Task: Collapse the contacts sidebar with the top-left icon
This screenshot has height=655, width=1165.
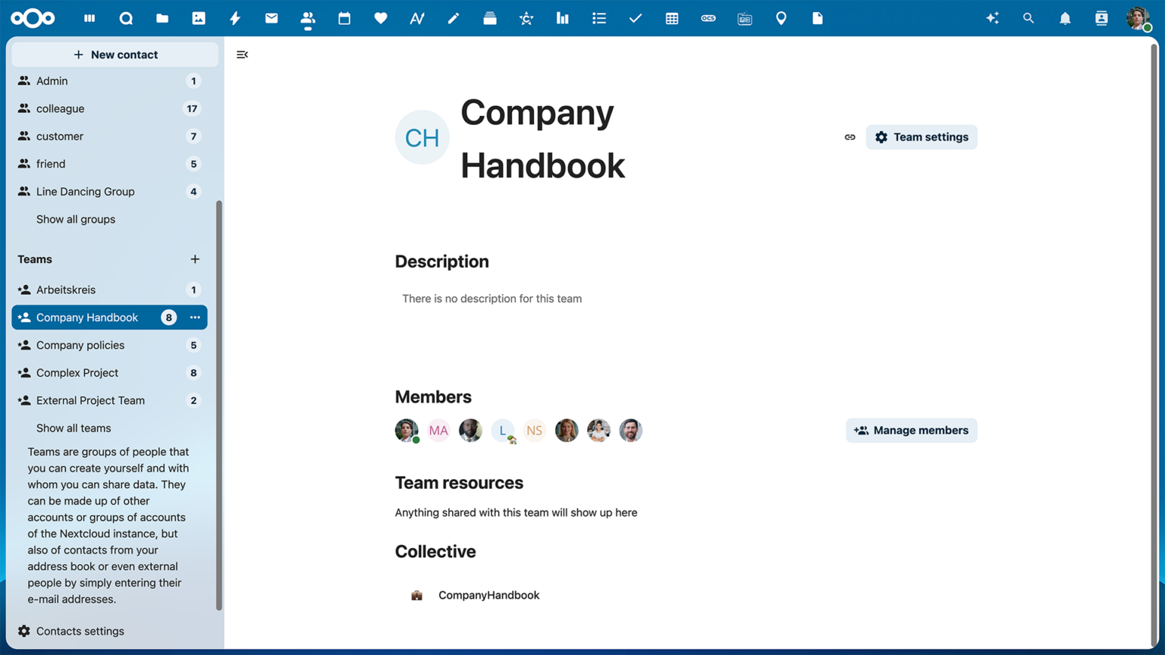Action: (x=242, y=54)
